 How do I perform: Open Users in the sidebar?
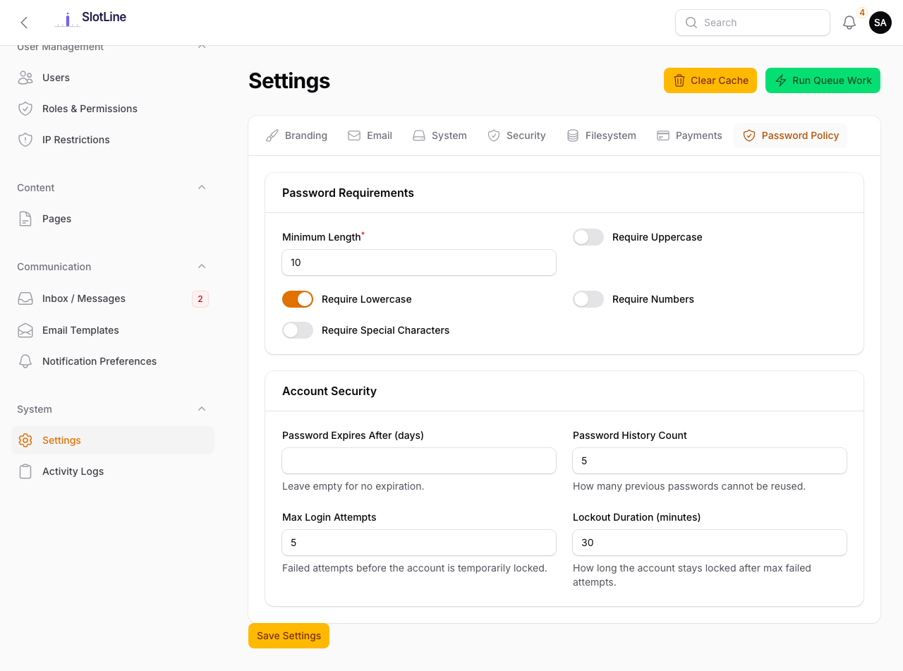pos(113,78)
